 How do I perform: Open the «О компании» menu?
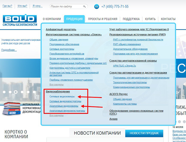(x=52, y=19)
